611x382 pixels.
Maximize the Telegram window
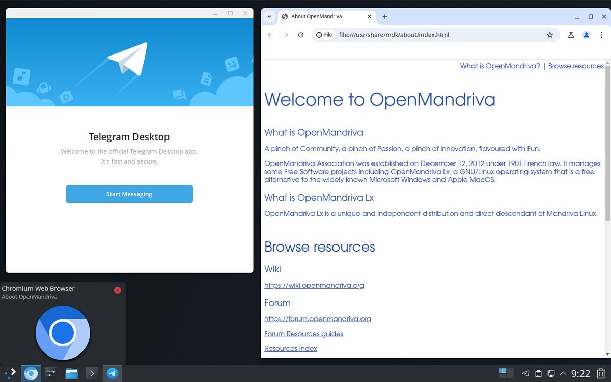(230, 13)
